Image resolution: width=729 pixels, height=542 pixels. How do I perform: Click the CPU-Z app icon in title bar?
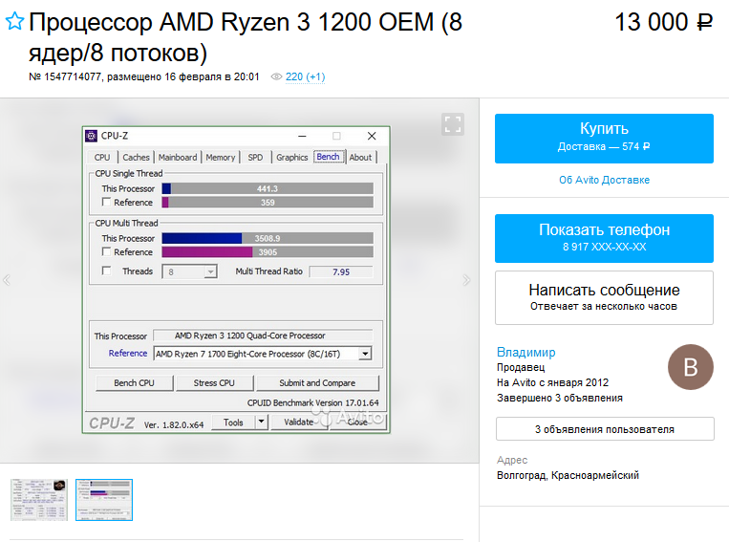91,136
